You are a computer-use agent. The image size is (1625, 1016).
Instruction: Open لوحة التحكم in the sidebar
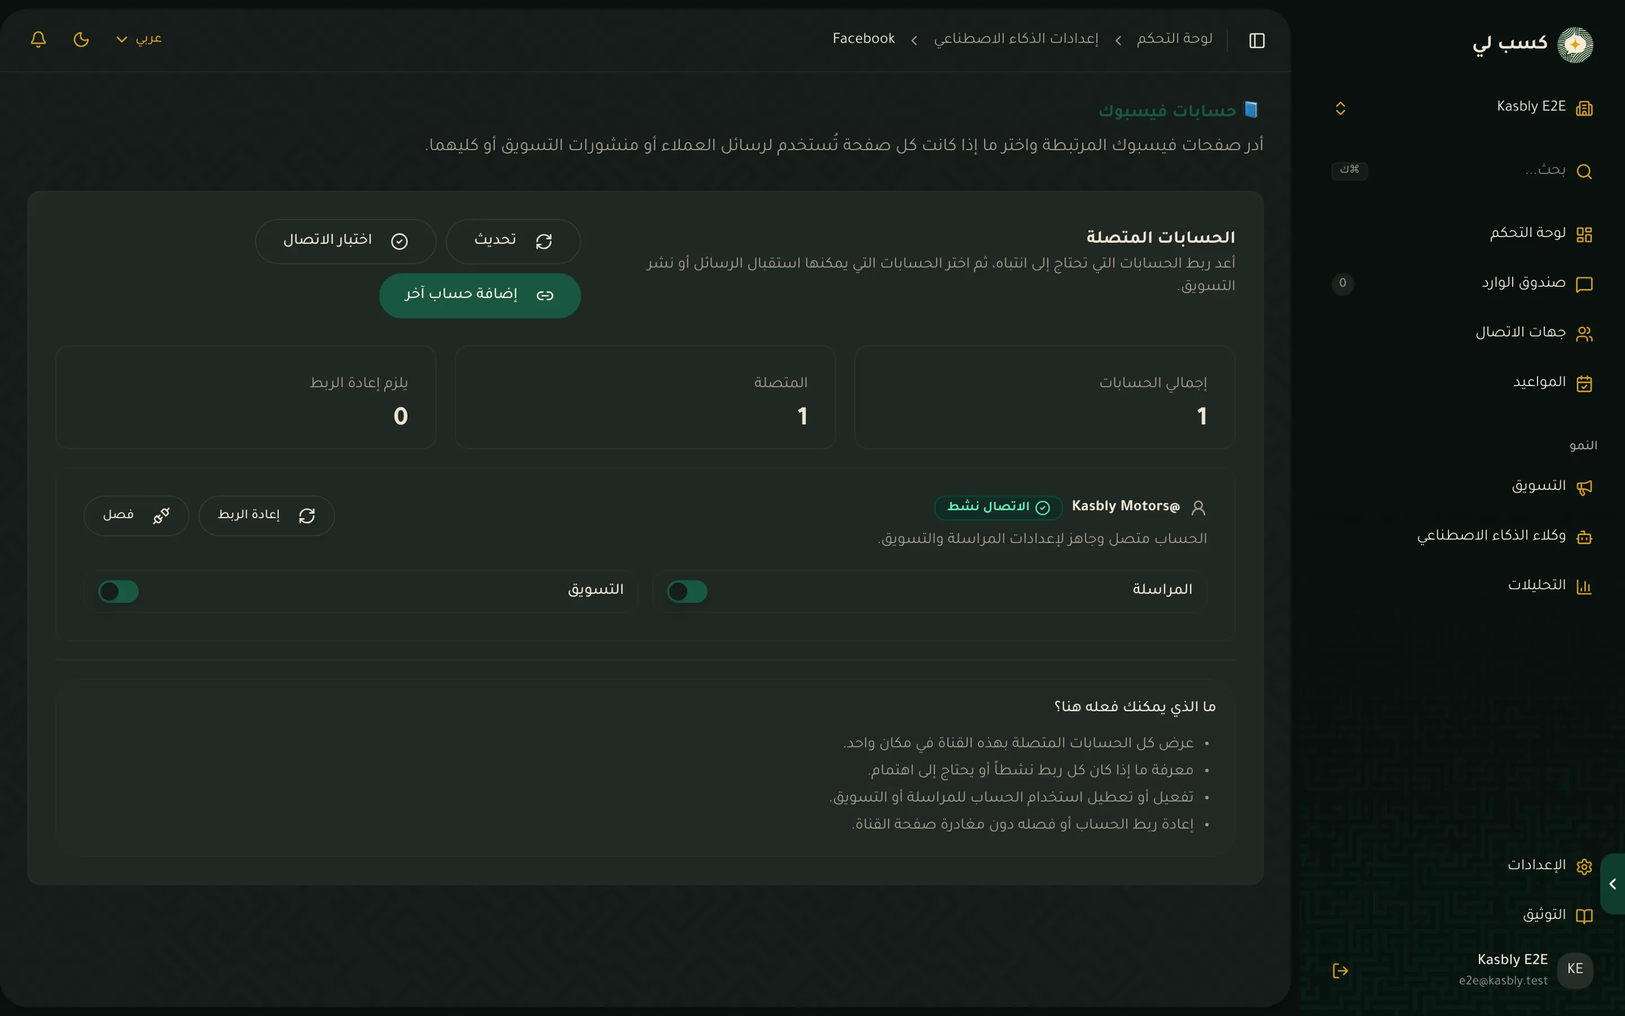click(x=1463, y=234)
